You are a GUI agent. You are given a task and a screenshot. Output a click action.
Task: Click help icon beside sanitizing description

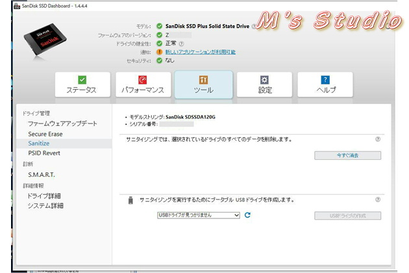(x=378, y=139)
